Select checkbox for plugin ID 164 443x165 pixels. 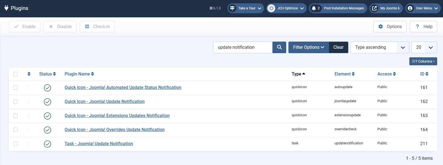15,130
